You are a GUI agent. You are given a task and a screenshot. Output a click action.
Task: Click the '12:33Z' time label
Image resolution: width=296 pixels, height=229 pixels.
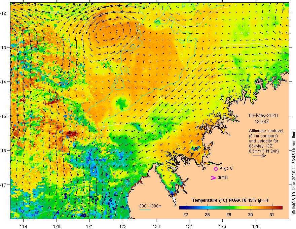262,122
